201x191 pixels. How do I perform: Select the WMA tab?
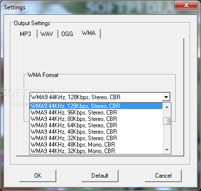pyautogui.click(x=89, y=34)
